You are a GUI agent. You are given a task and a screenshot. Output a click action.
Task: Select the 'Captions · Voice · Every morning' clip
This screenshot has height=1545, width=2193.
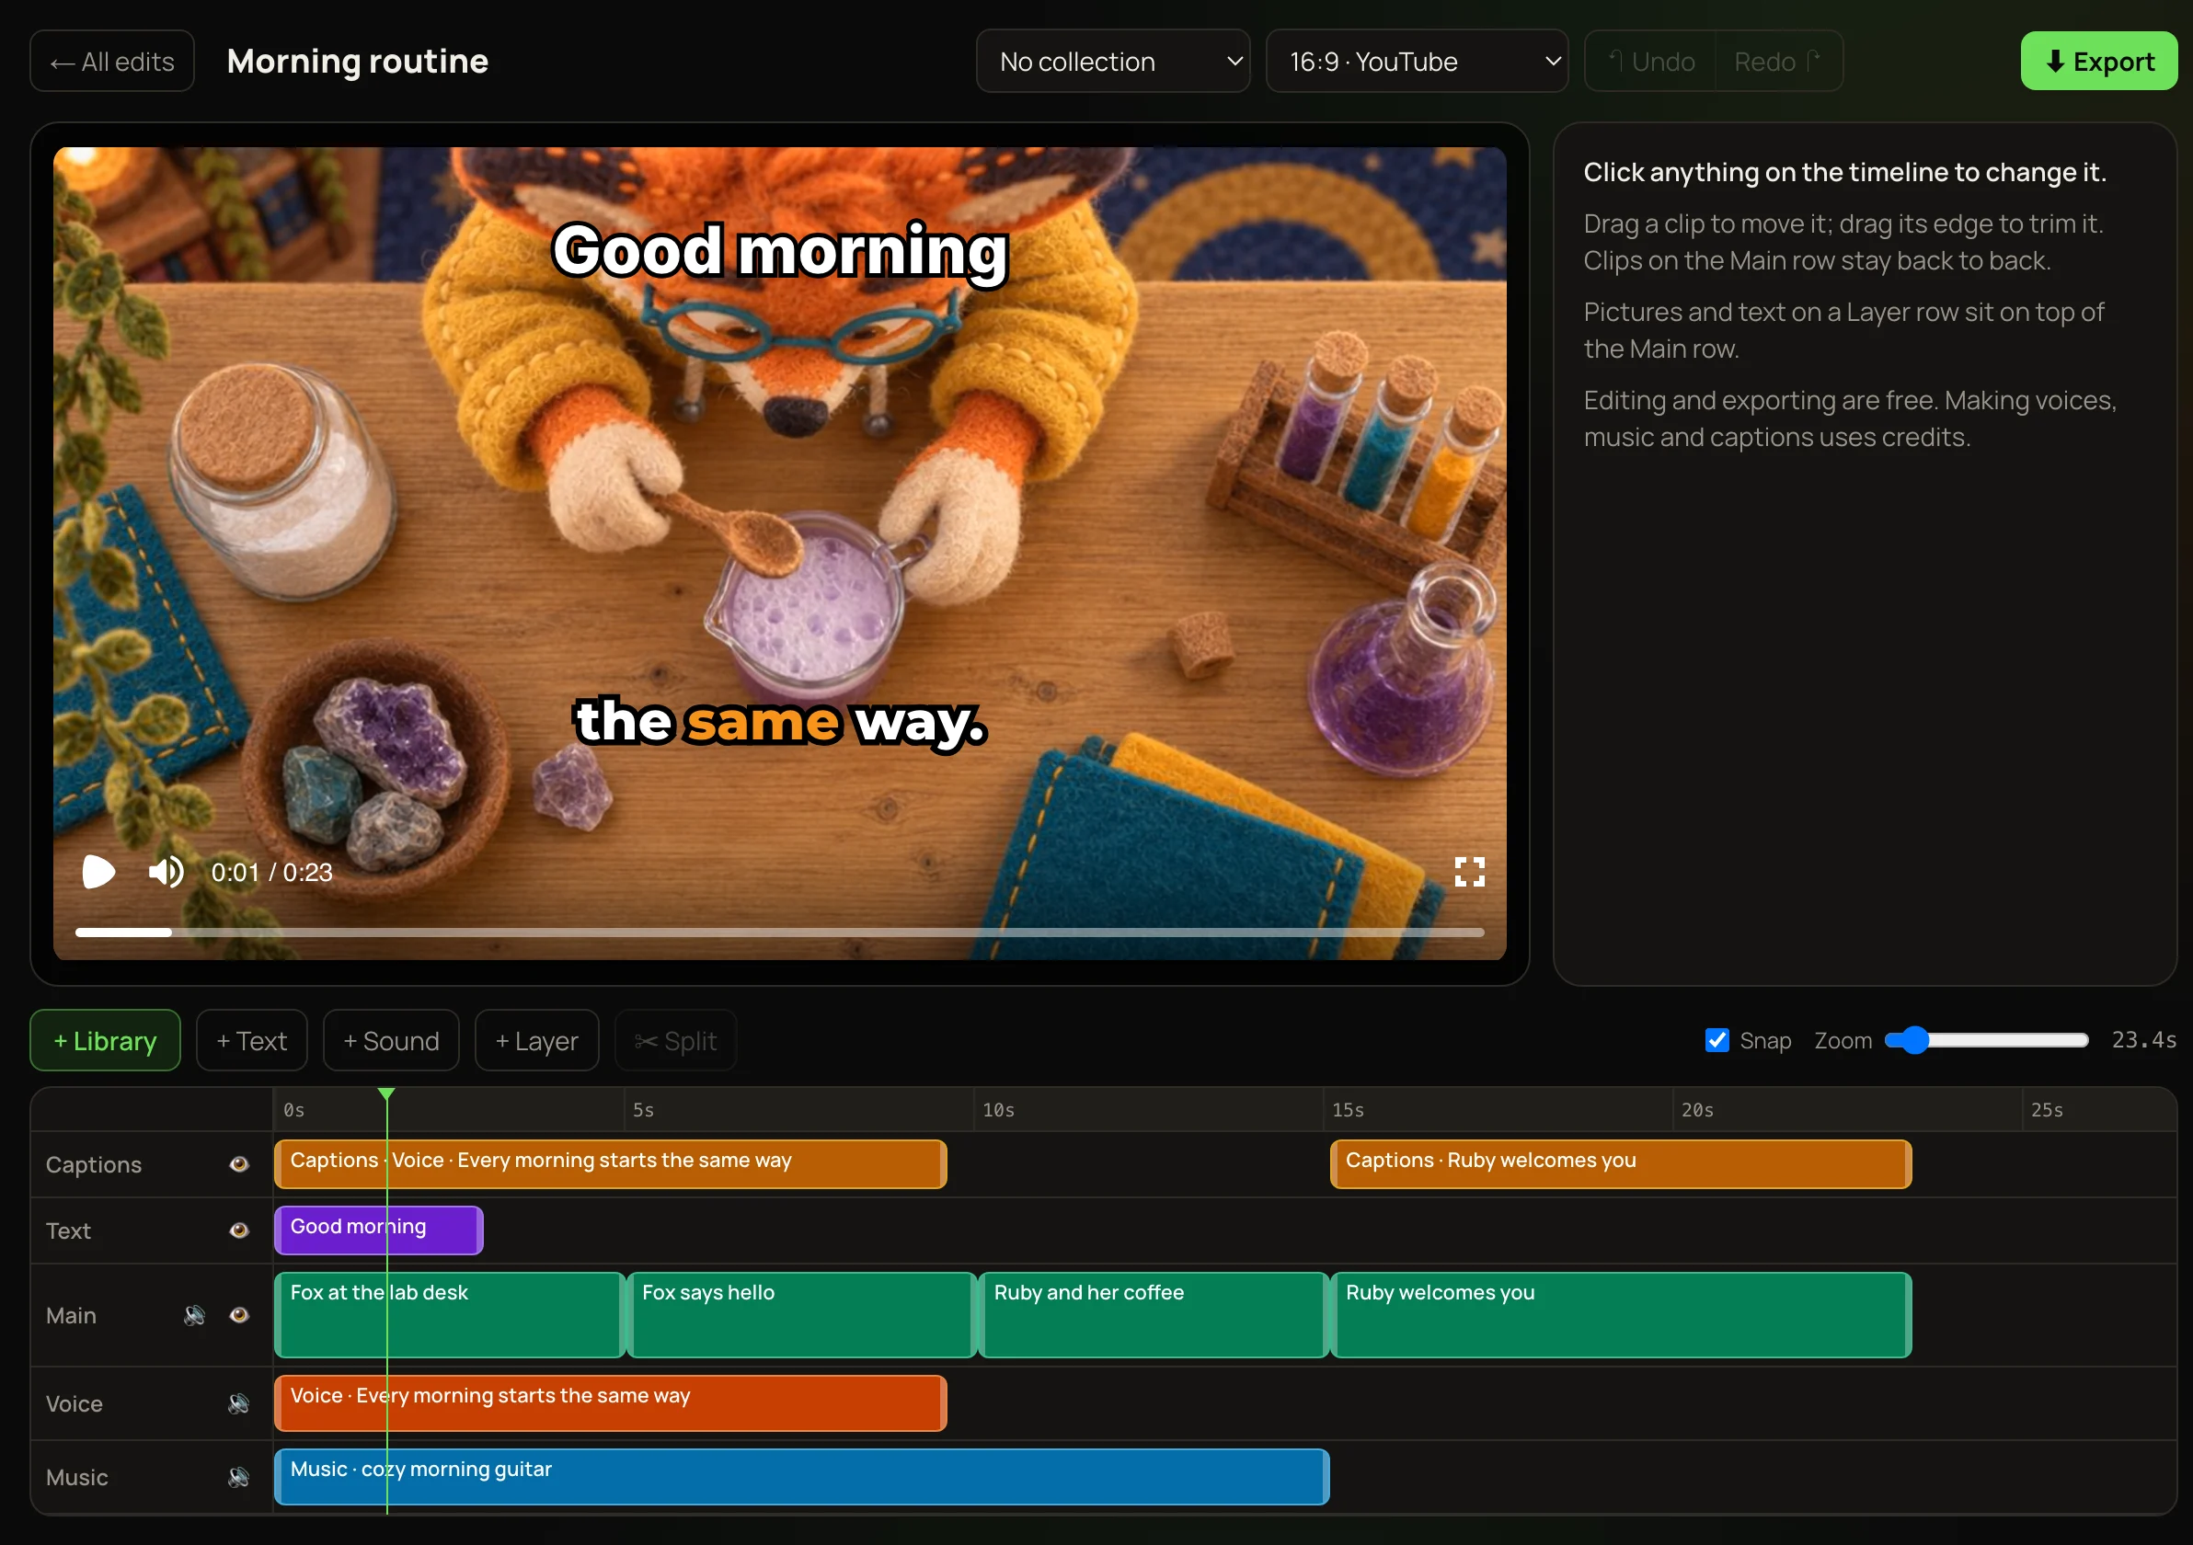pyautogui.click(x=610, y=1164)
